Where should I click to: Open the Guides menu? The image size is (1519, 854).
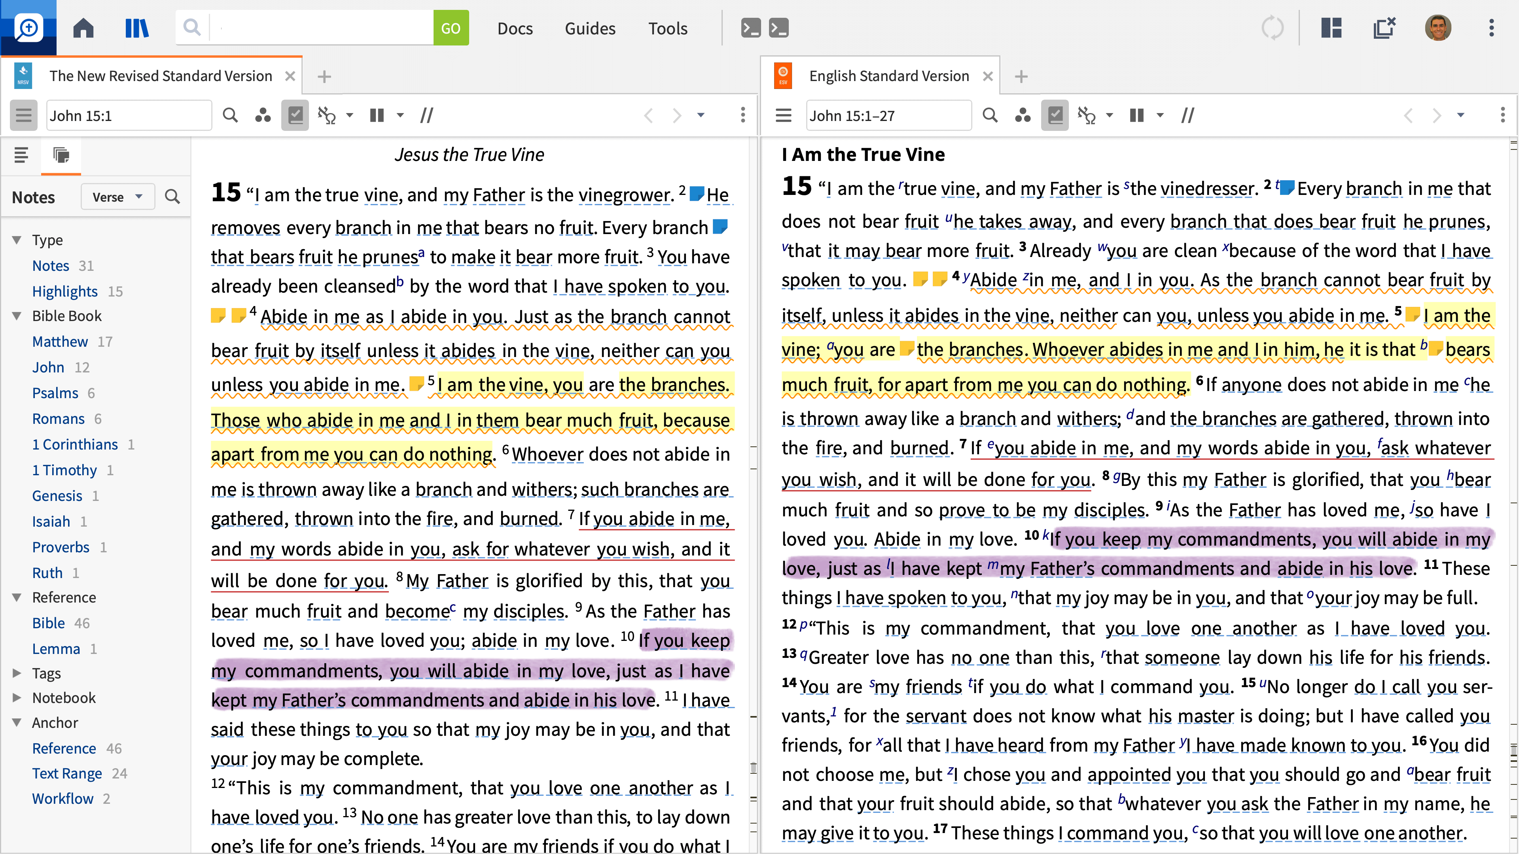590,28
